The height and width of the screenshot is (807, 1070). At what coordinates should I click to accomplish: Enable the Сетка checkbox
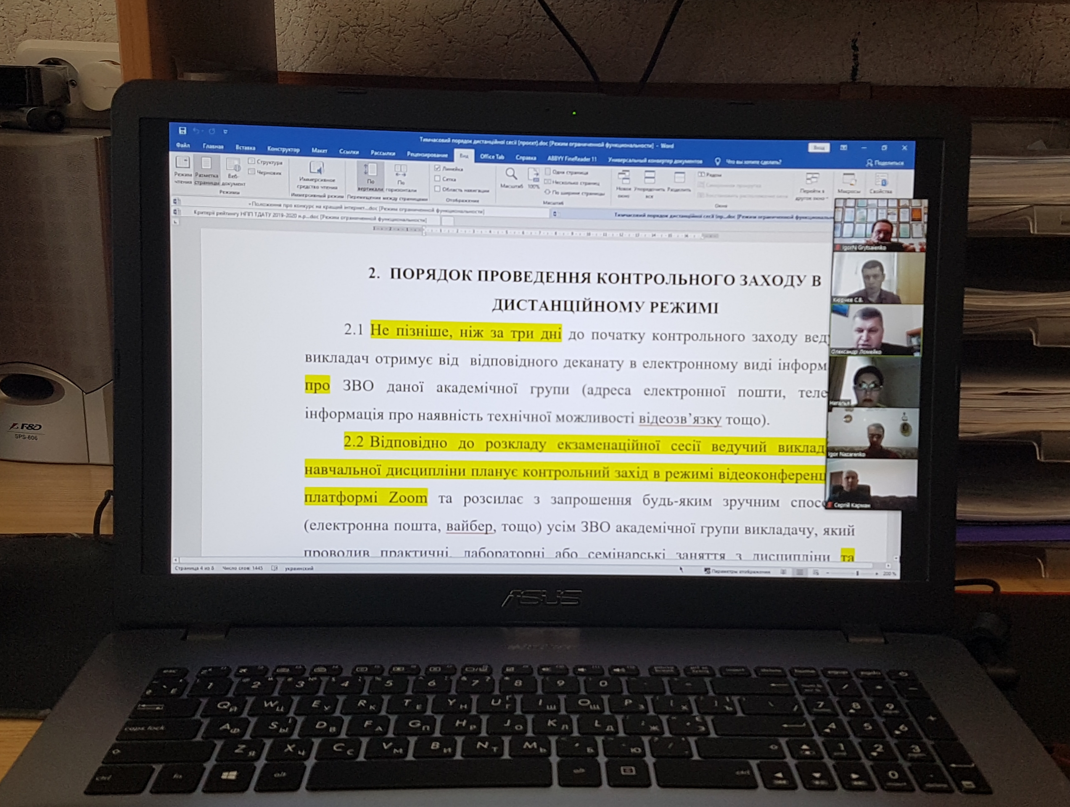pyautogui.click(x=437, y=178)
